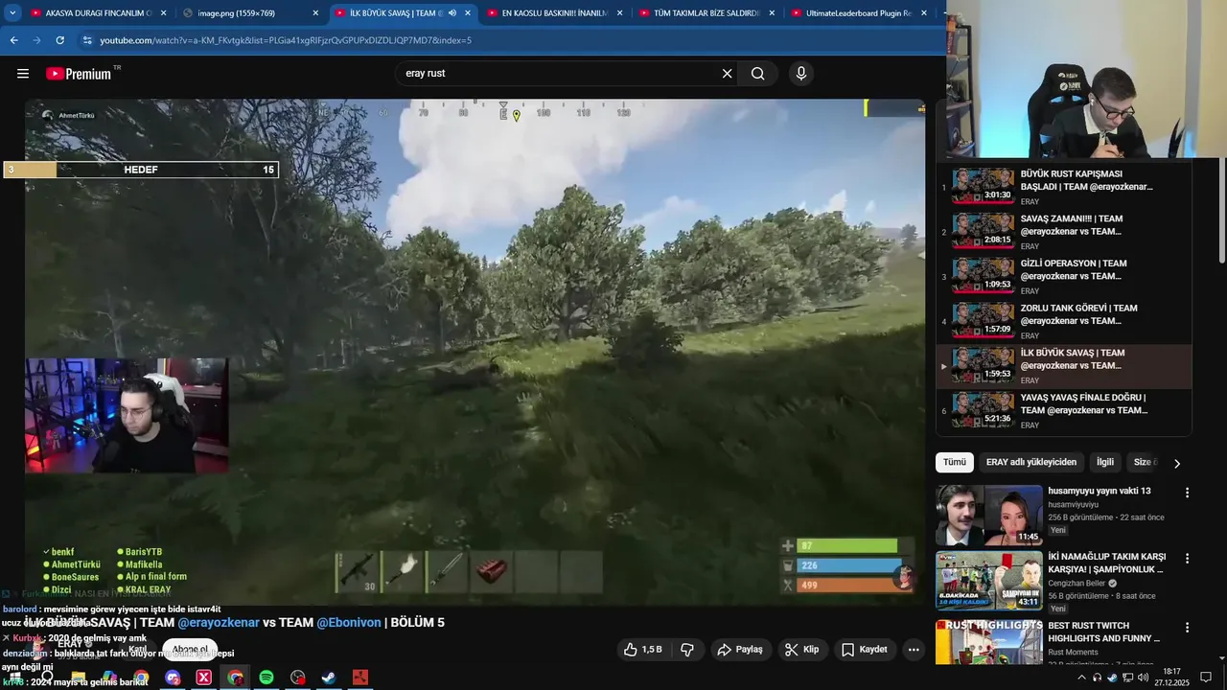Screen dimensions: 1227x690
Task: Open the YouTube hamburger guide menu
Action: 23,74
